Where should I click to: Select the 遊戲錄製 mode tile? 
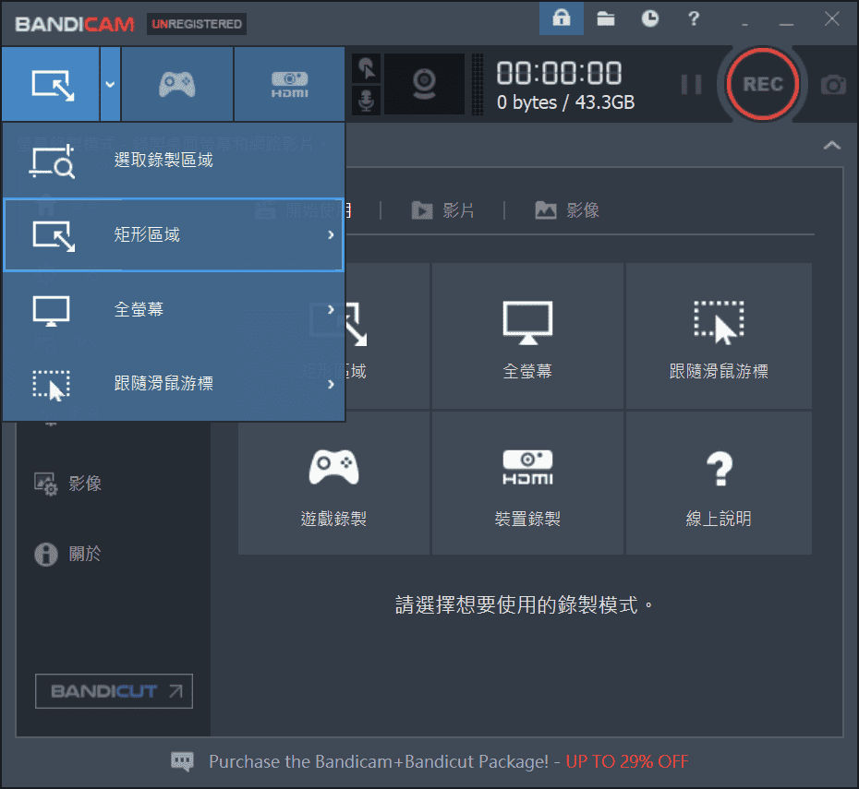(333, 484)
